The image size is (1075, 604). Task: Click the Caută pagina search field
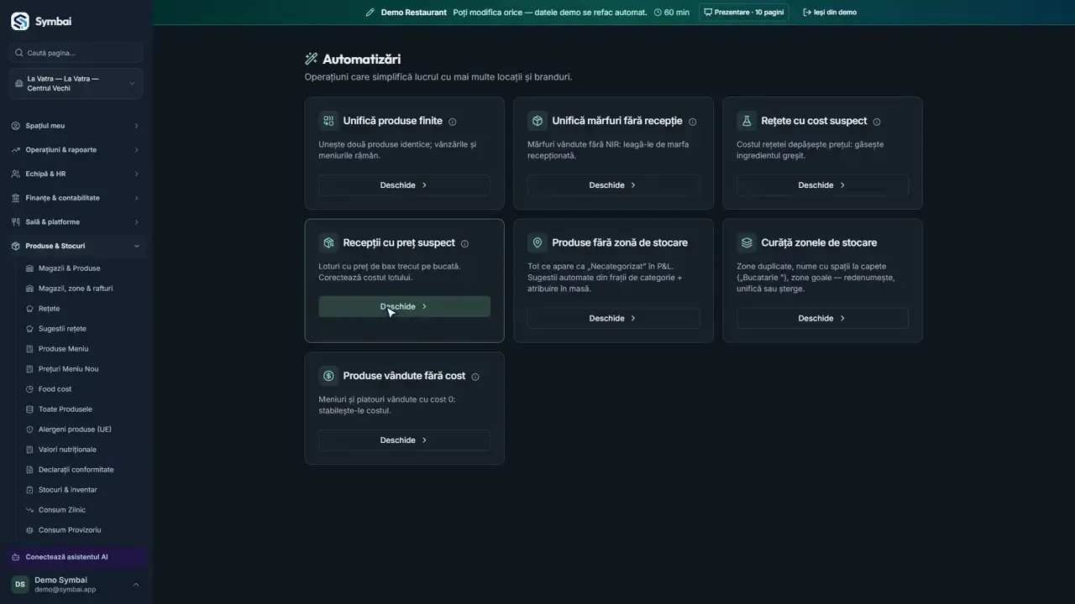pos(76,53)
